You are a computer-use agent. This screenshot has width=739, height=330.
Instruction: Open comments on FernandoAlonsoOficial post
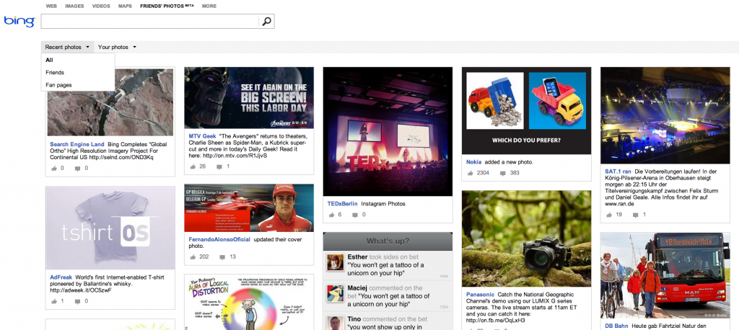pyautogui.click(x=222, y=257)
